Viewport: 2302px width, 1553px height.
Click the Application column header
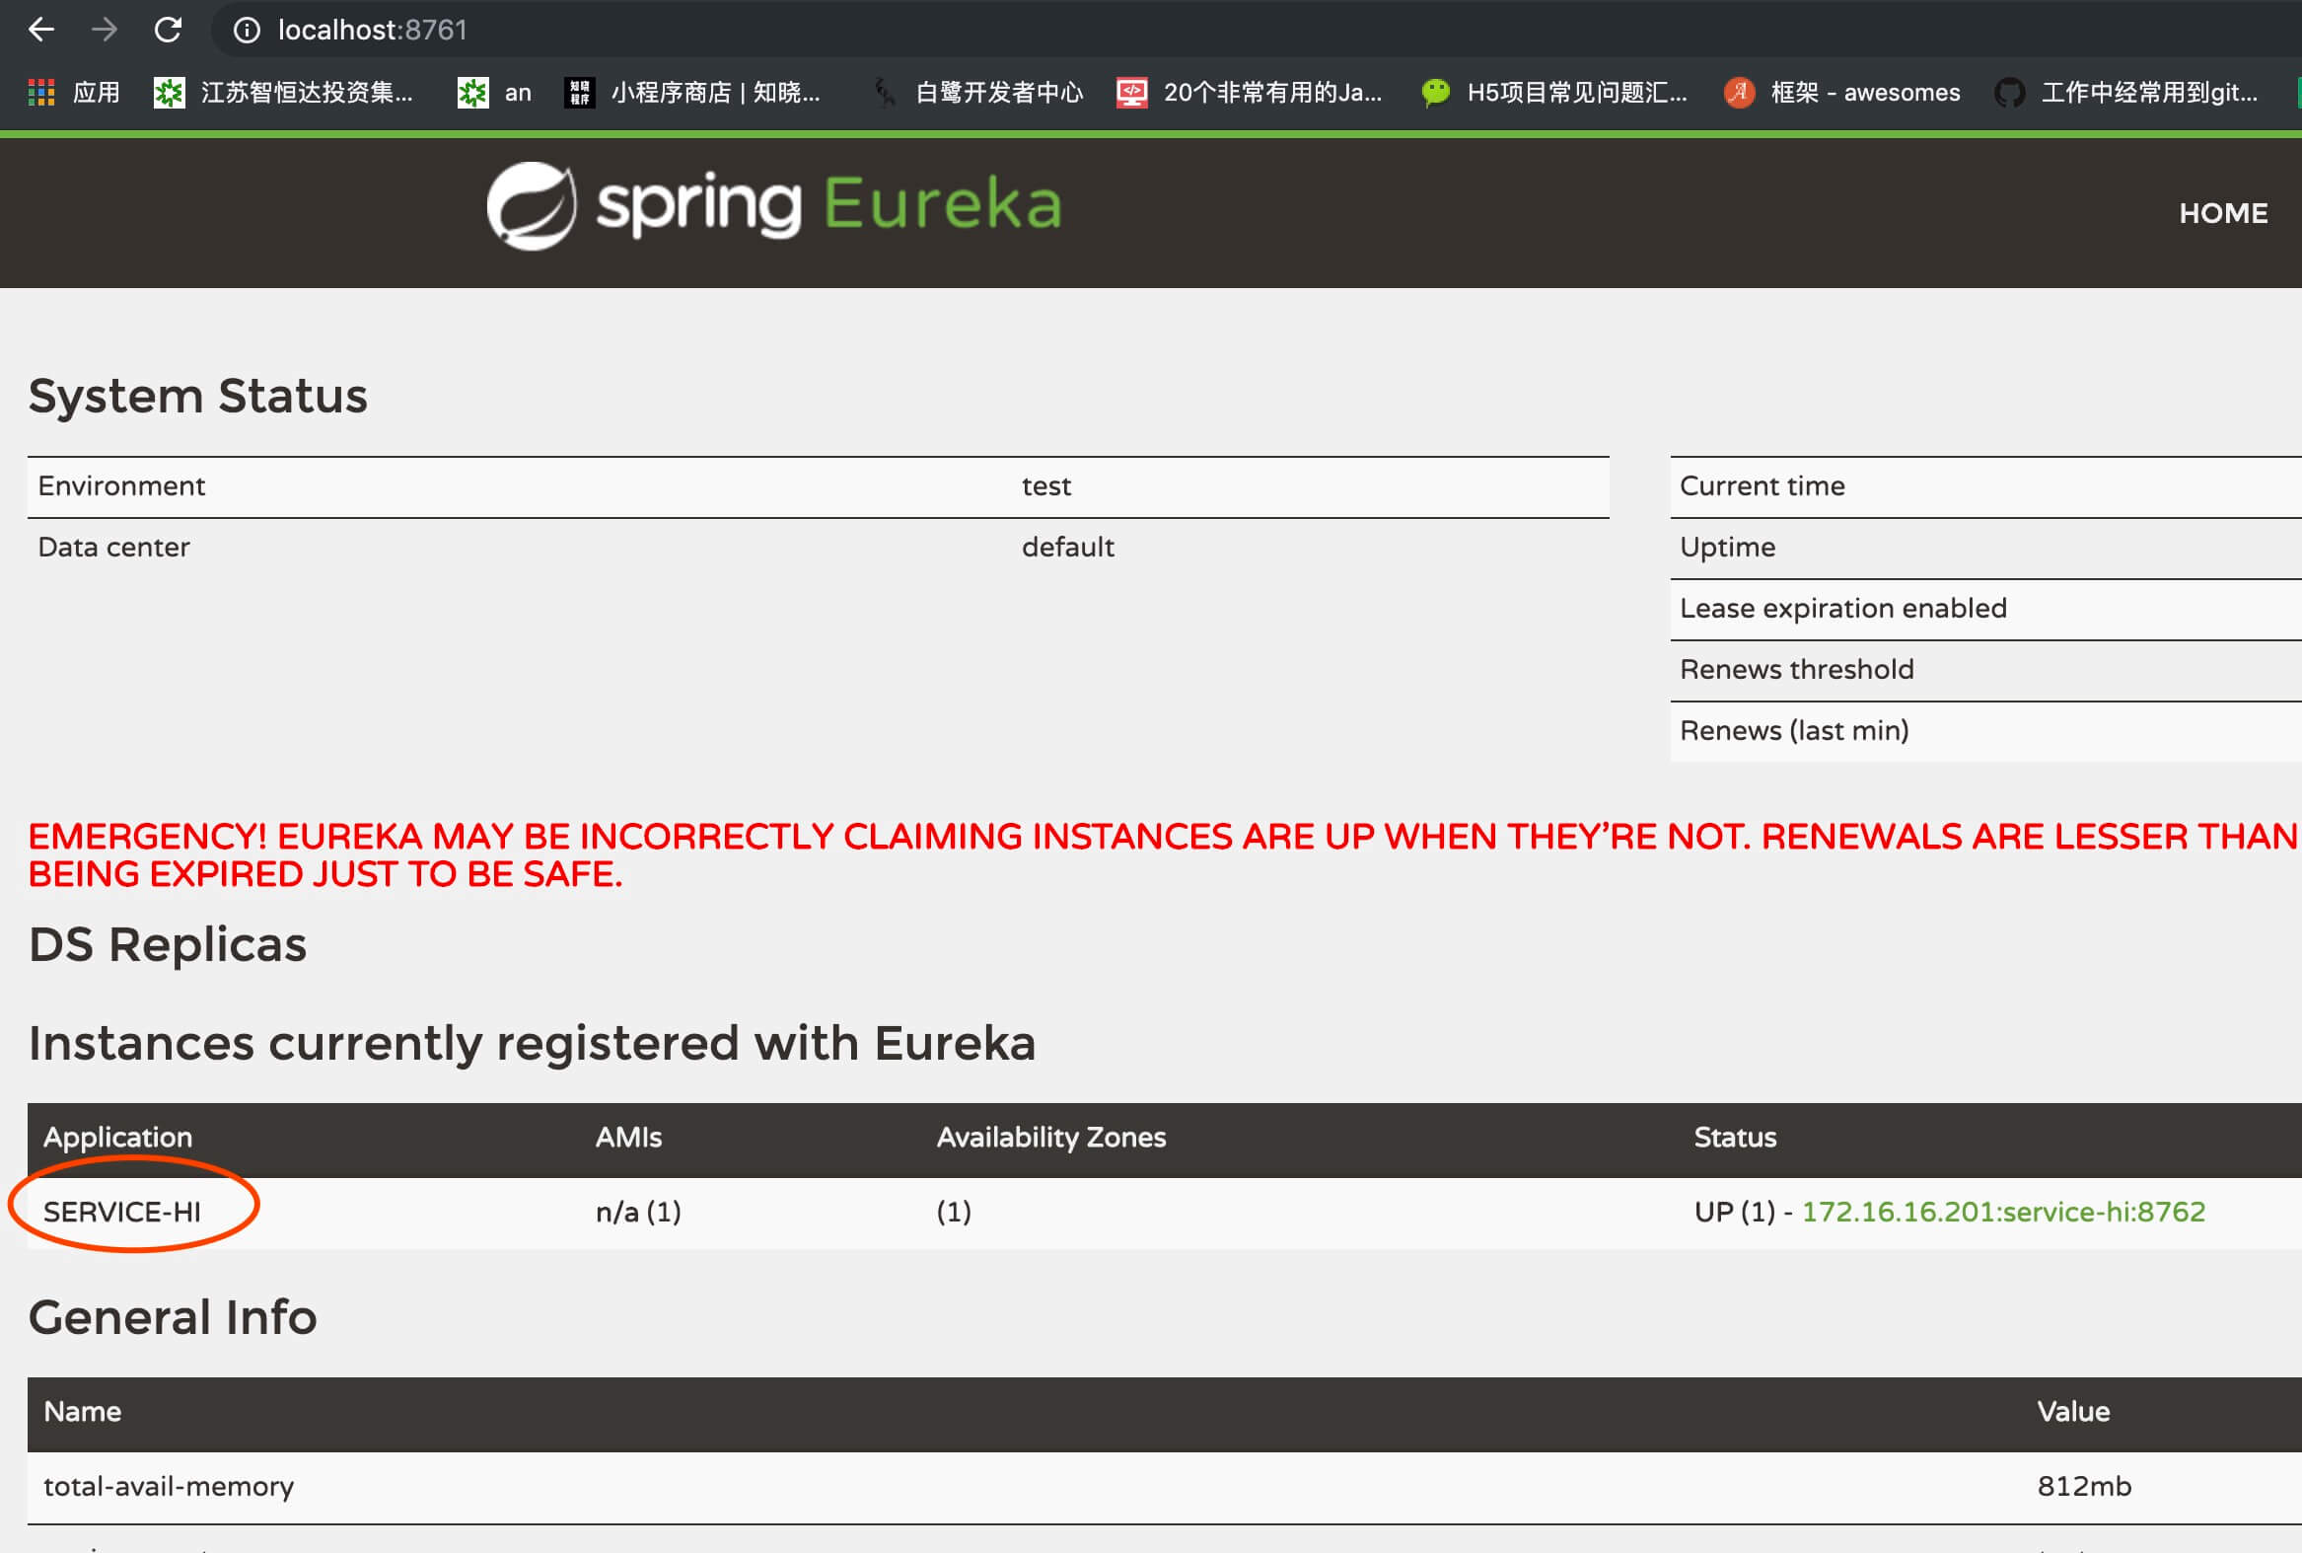(117, 1137)
